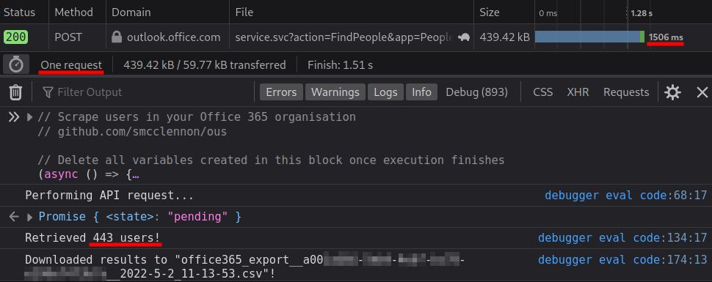Click the 439.42 kB / 59.77 kB transferred summary

click(x=205, y=65)
